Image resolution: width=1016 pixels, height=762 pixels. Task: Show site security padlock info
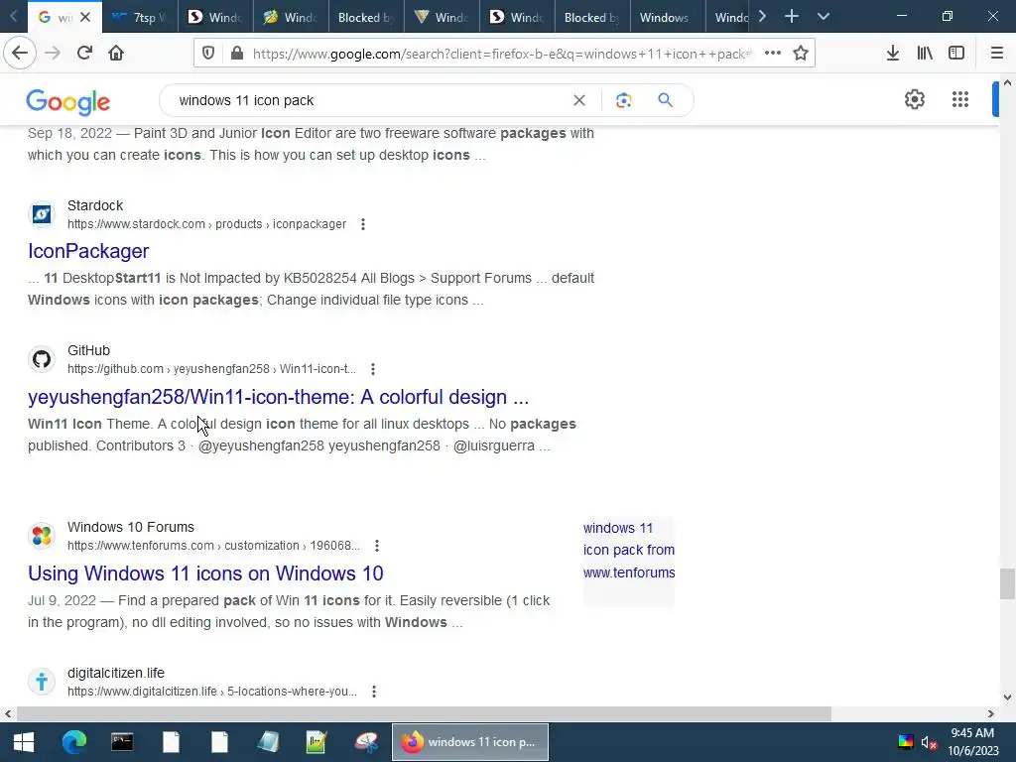tap(237, 54)
